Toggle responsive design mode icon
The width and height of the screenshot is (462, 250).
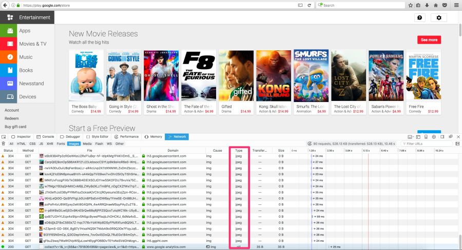[x=426, y=137]
